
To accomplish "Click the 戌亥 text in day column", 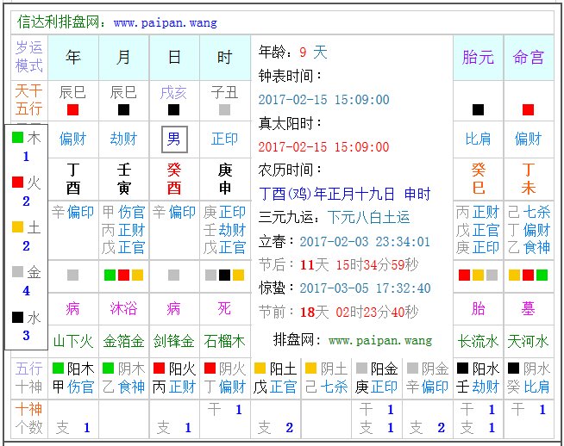I will (x=173, y=93).
